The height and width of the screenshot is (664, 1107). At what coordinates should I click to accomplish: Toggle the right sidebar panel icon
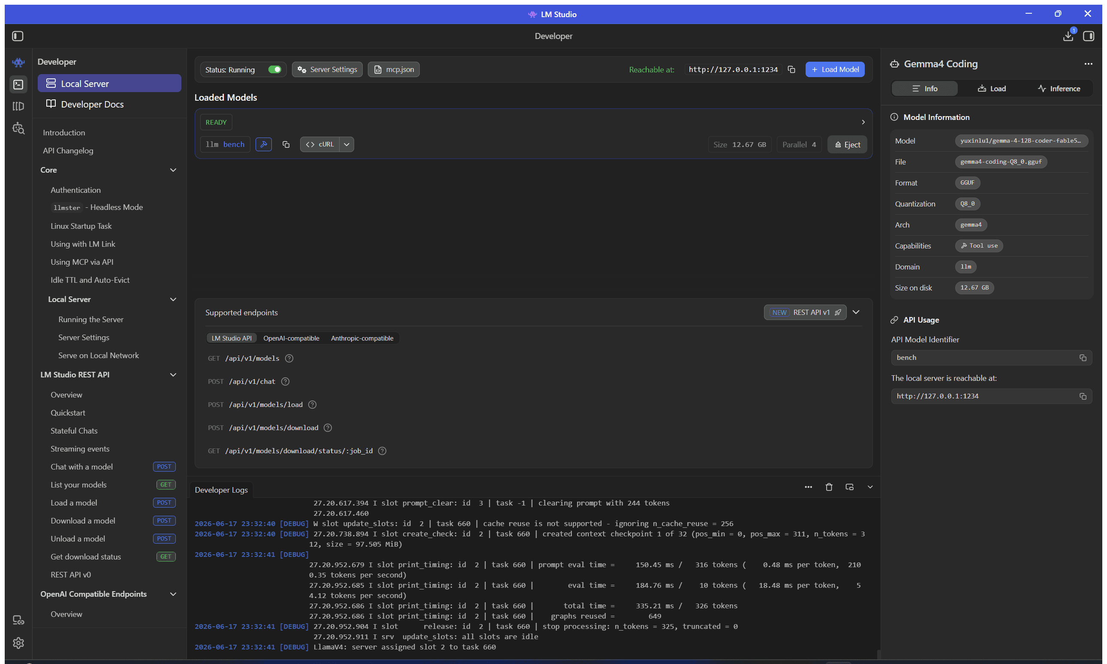point(1088,36)
